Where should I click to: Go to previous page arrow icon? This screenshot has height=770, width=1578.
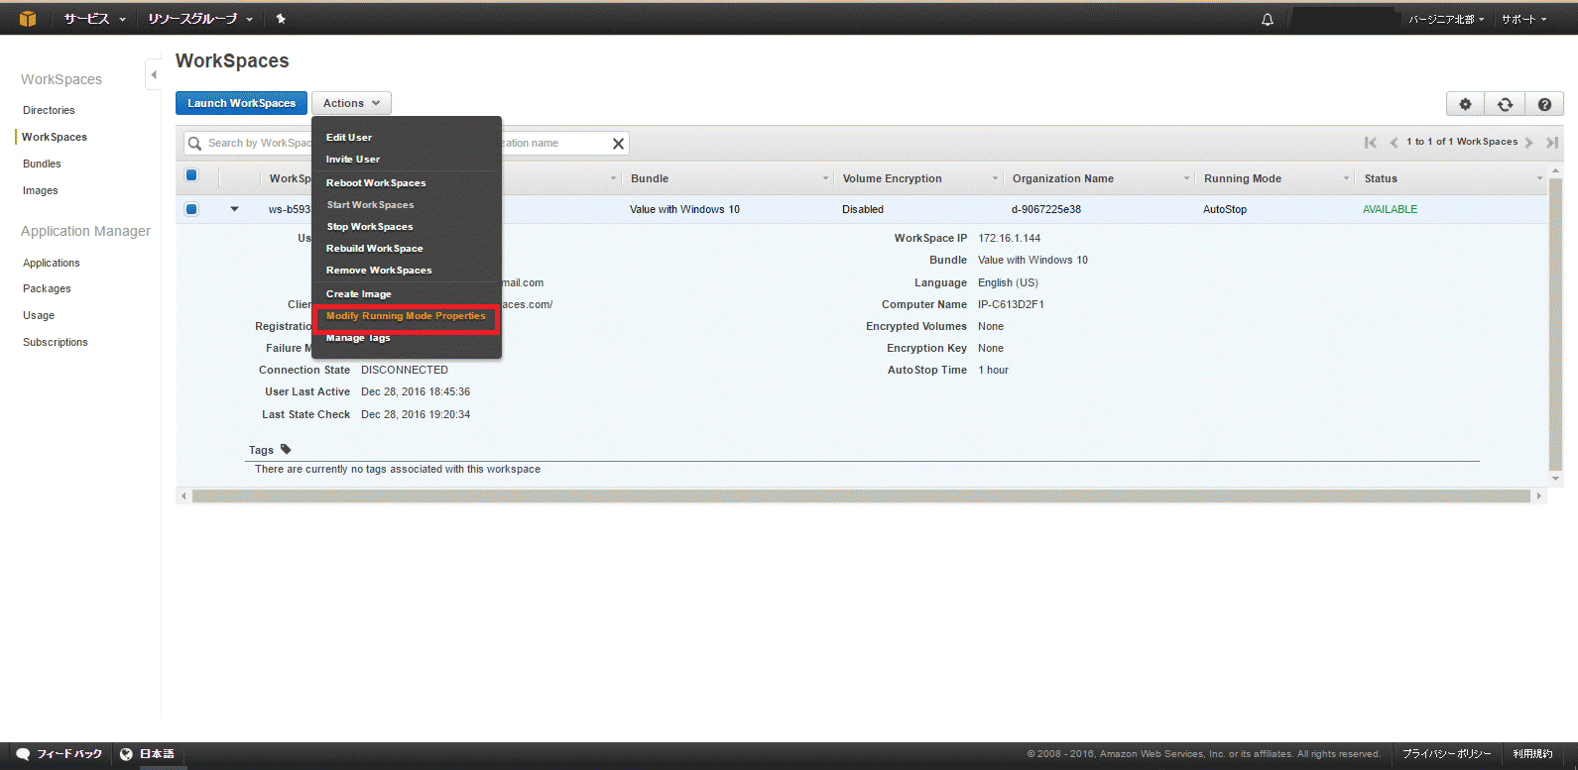pyautogui.click(x=1394, y=143)
